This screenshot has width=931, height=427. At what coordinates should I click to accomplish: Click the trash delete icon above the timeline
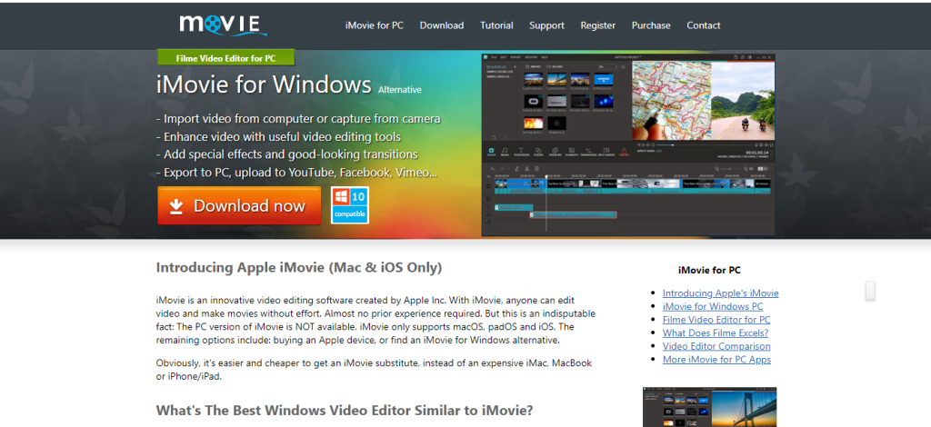[x=536, y=169]
